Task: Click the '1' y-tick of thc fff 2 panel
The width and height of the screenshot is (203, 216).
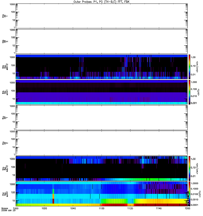Action: (x=14, y=154)
